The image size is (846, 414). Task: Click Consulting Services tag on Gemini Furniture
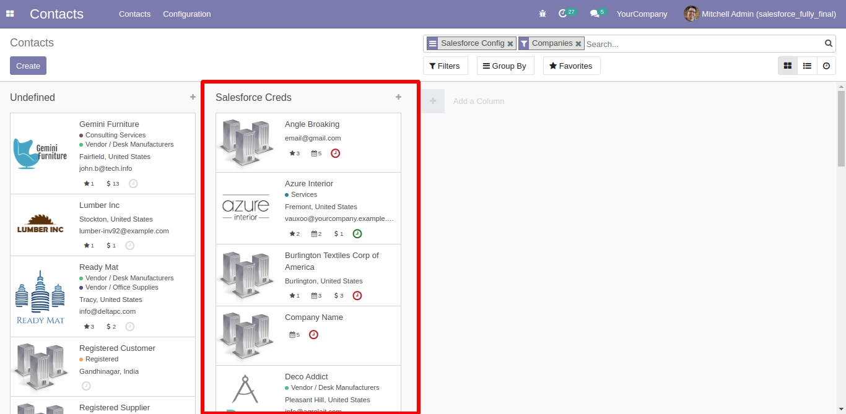[112, 135]
